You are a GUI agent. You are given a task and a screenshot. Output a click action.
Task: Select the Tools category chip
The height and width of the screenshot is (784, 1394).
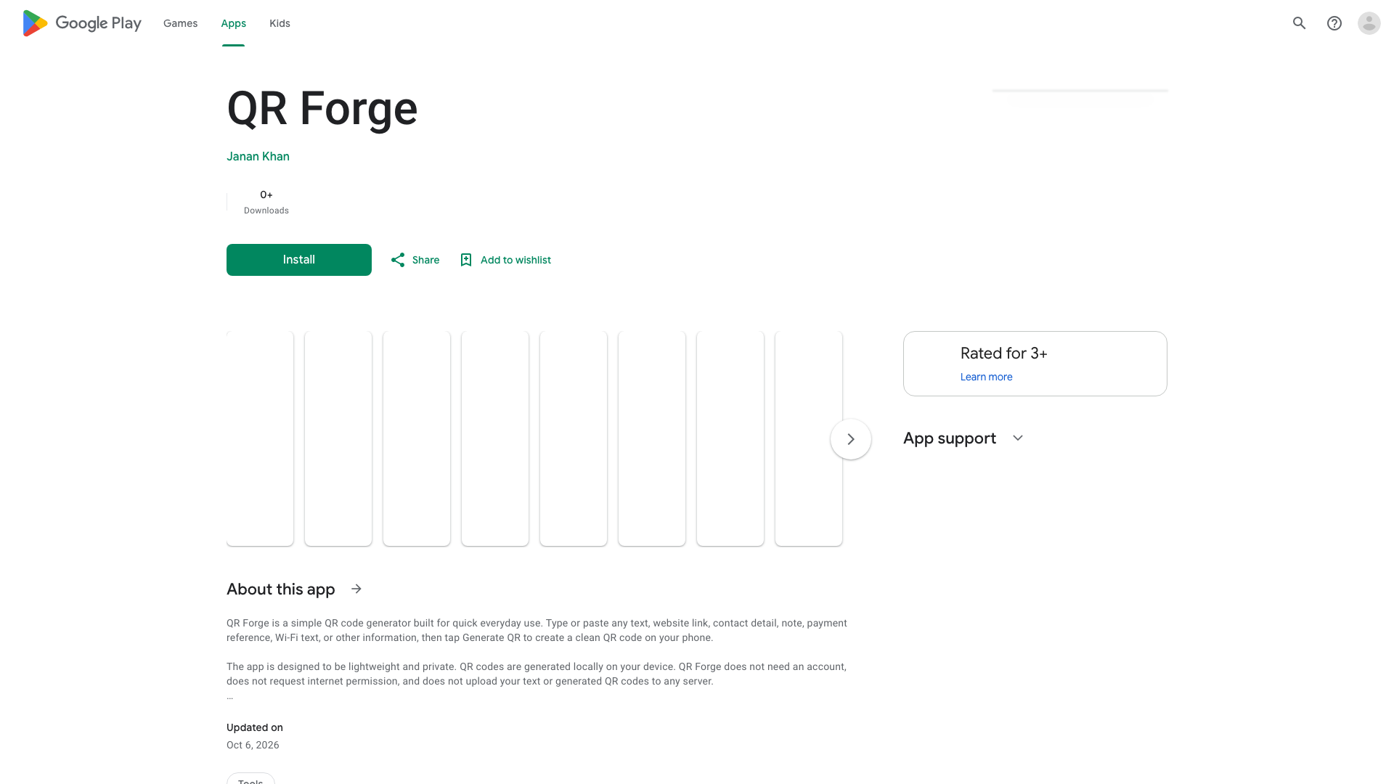point(250,779)
